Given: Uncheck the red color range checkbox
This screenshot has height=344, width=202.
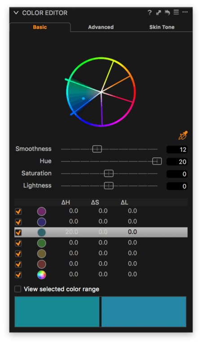Looking at the screenshot, I should [x=18, y=264].
